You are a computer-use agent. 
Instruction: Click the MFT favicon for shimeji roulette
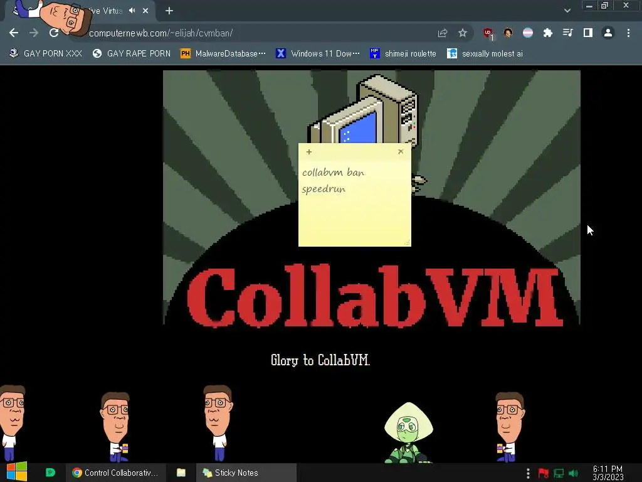pos(374,54)
